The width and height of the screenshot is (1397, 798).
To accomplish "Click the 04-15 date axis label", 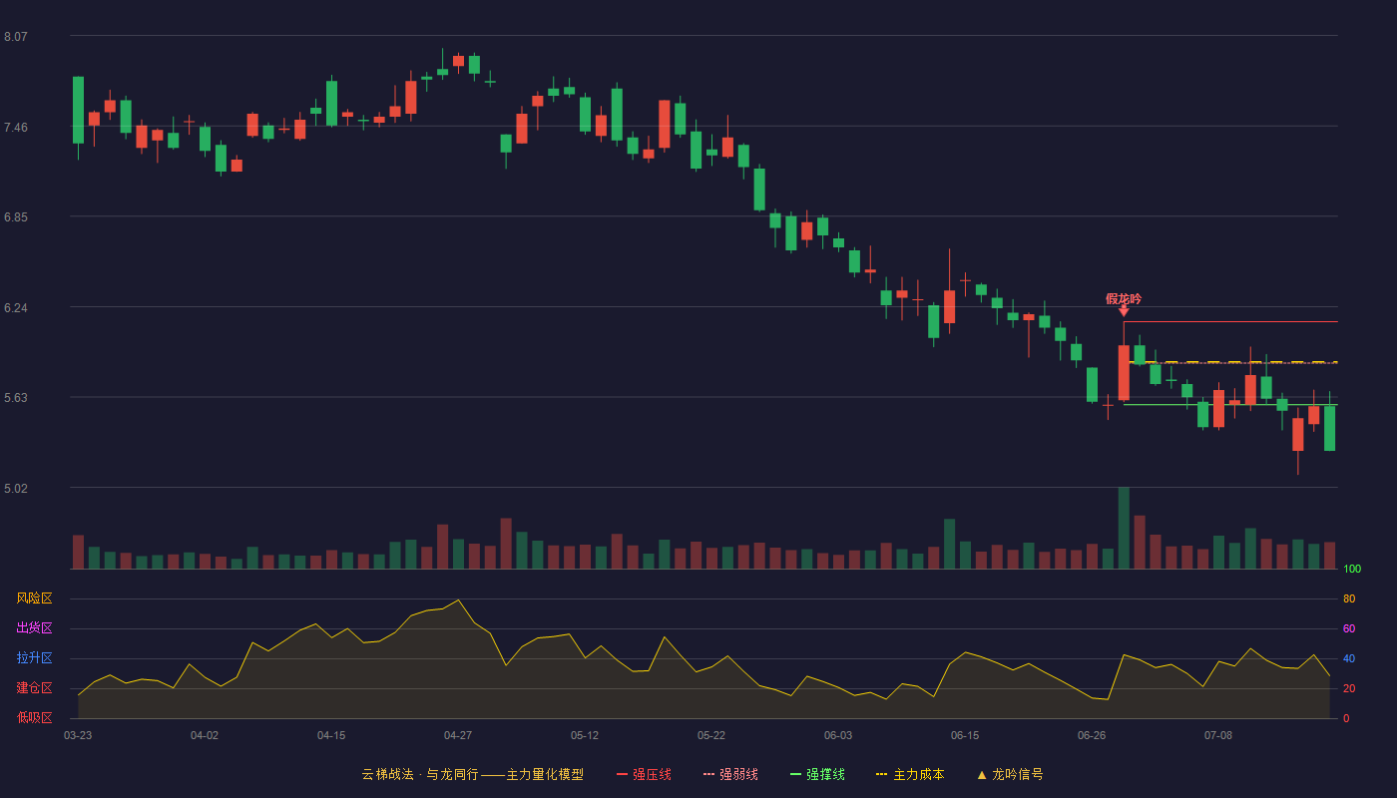I will pos(331,735).
